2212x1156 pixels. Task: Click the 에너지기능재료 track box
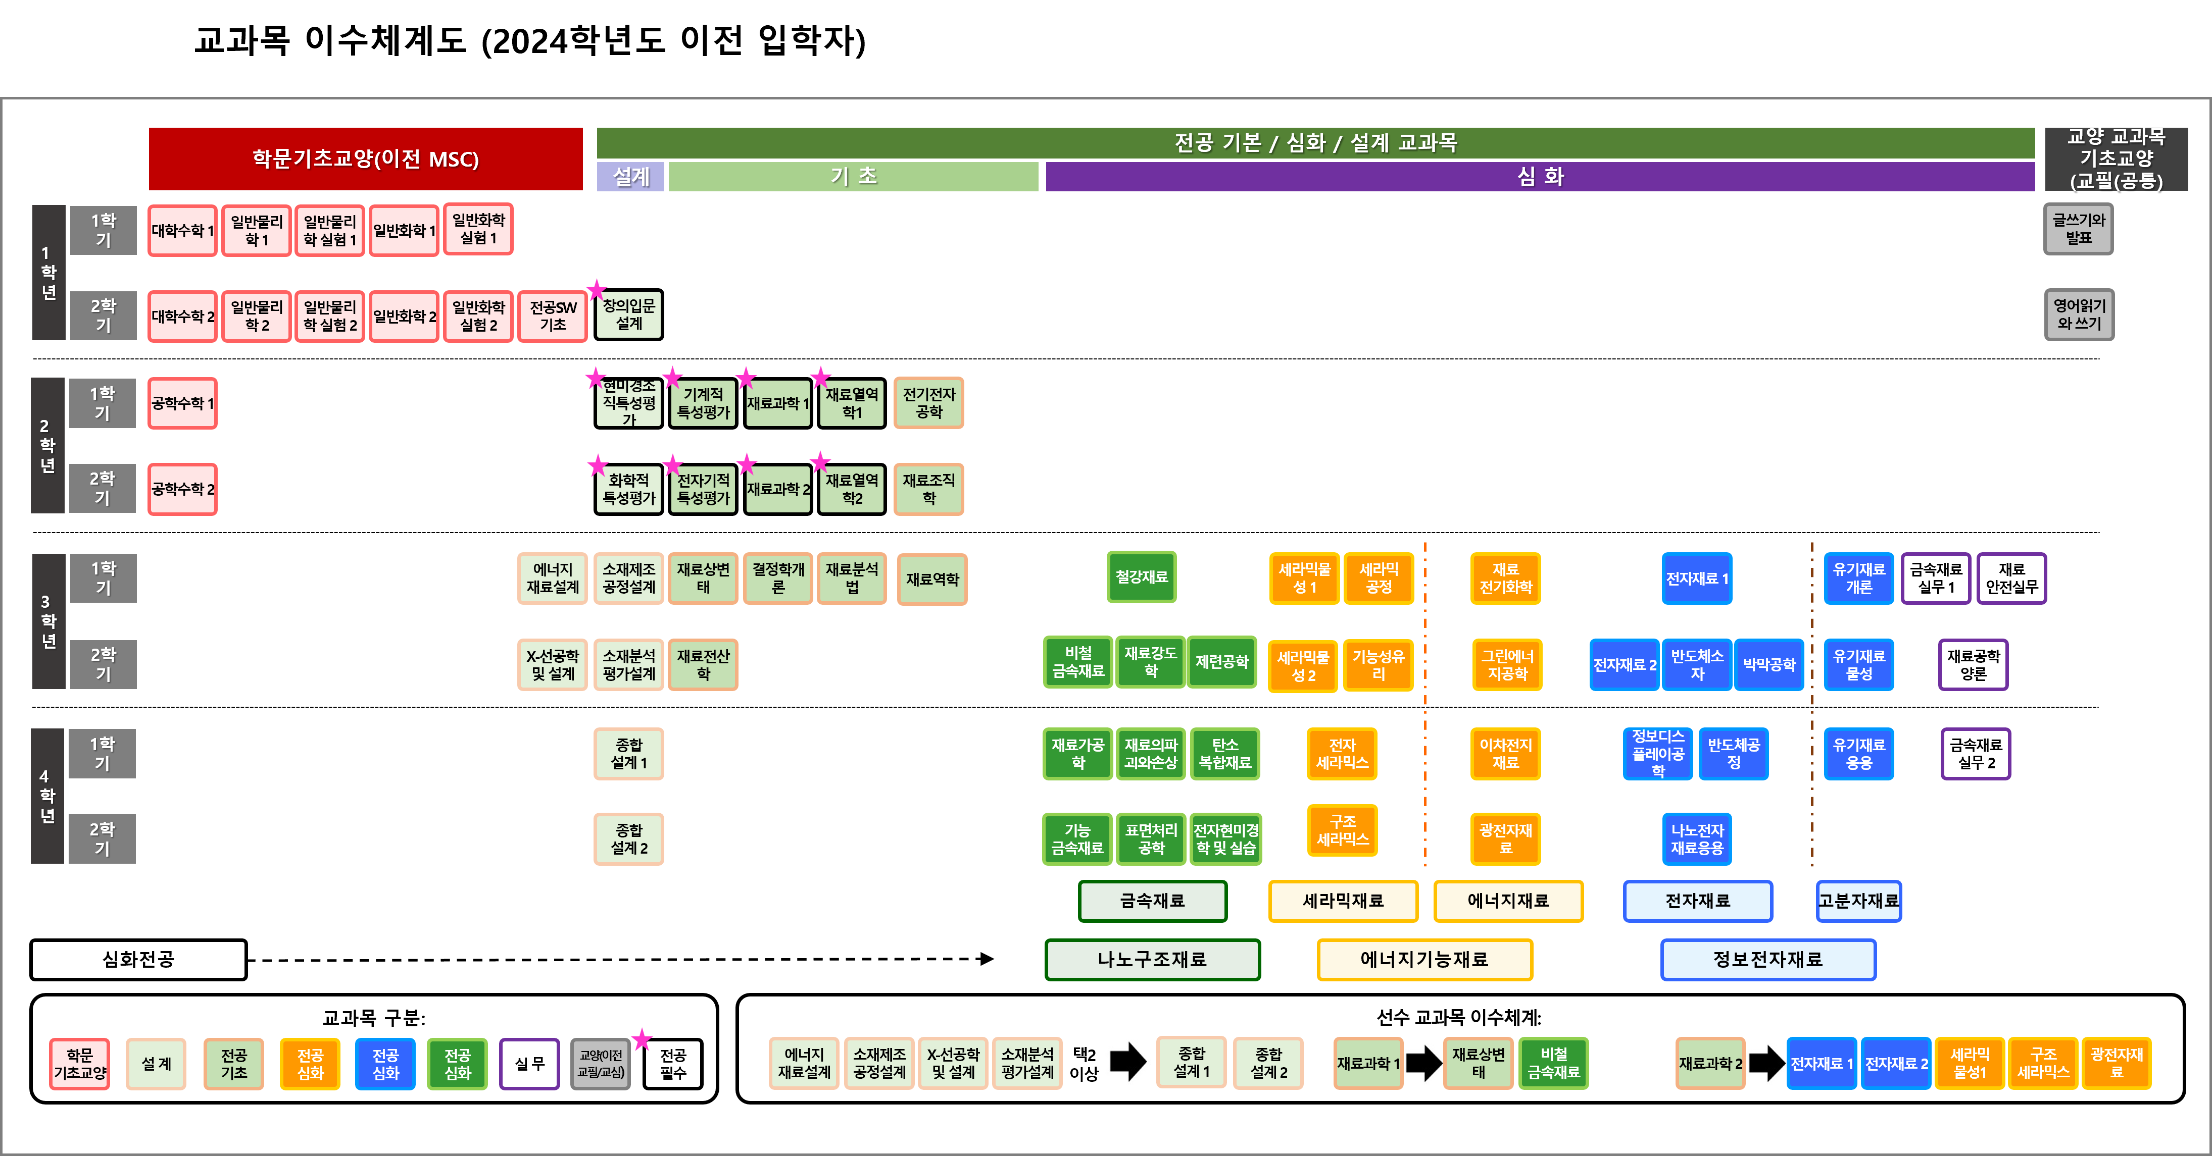1424,960
